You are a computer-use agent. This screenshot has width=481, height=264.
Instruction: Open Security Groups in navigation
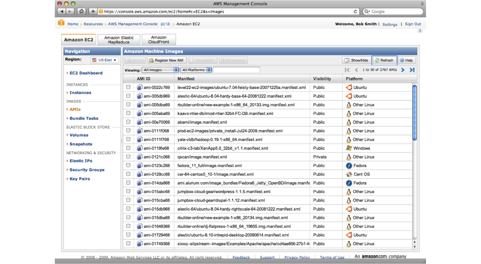(x=87, y=170)
